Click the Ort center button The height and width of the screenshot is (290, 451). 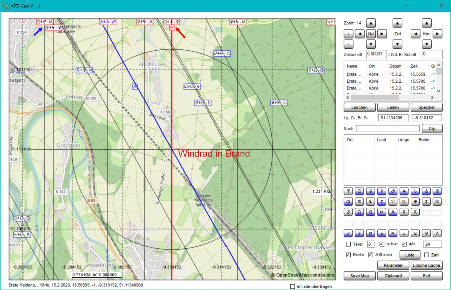(371, 34)
